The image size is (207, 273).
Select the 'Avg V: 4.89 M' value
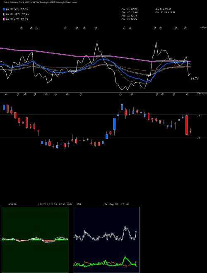pyautogui.click(x=164, y=9)
